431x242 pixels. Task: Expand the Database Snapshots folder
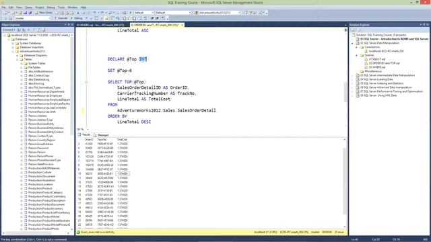13,47
